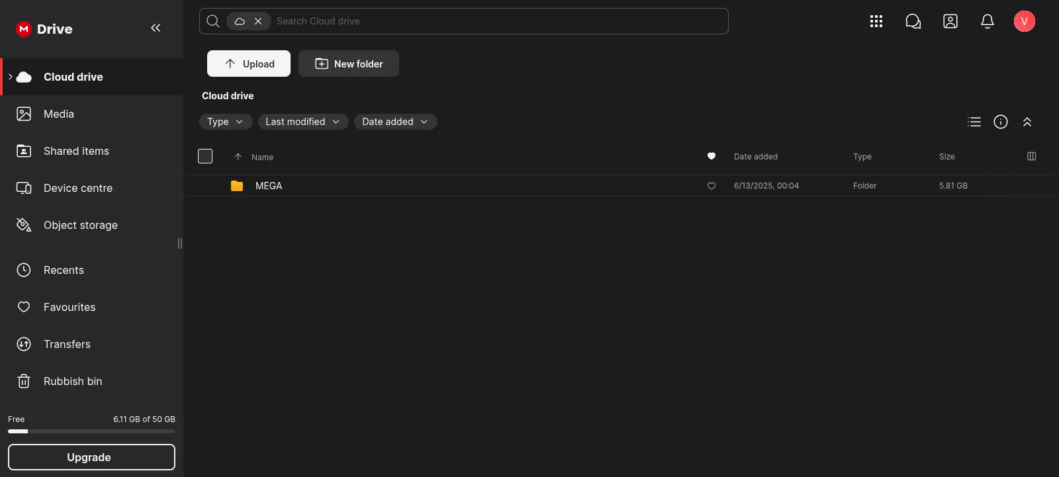Open the apps grid menu
This screenshot has width=1059, height=477.
[x=876, y=21]
